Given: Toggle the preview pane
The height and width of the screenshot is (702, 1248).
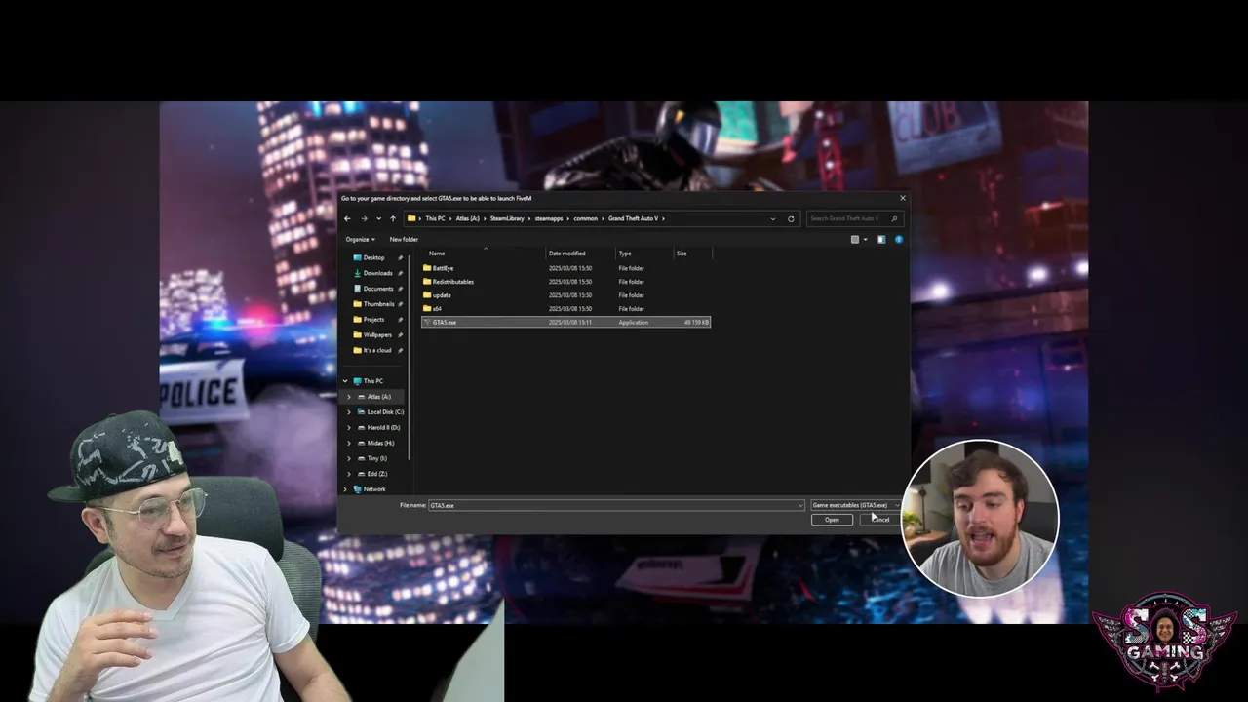Looking at the screenshot, I should coord(881,239).
